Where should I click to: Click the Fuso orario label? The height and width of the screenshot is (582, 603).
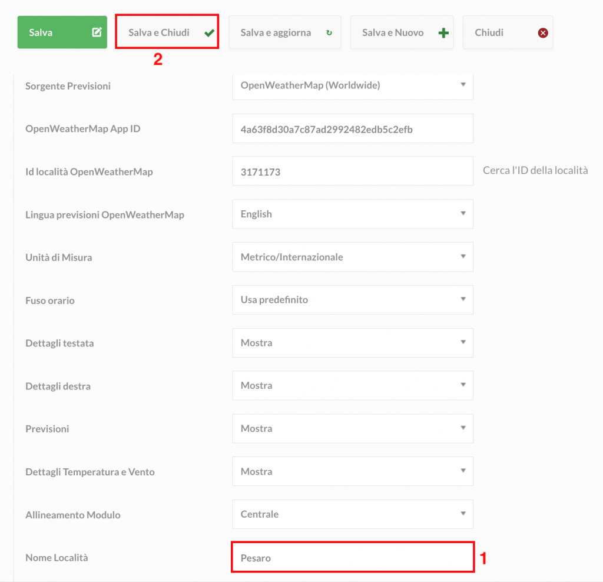coord(50,300)
